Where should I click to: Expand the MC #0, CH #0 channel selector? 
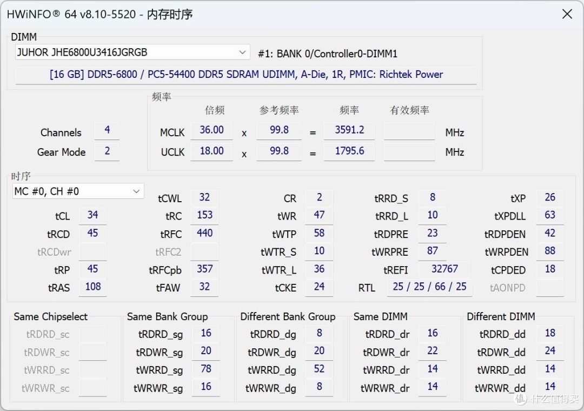click(x=78, y=191)
